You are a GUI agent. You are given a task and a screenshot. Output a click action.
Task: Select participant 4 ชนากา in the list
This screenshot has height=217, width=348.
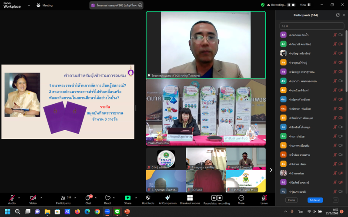pyautogui.click(x=311, y=81)
